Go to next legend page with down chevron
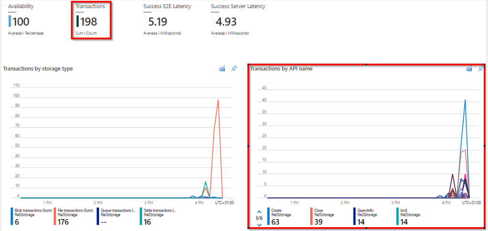 pos(259,224)
